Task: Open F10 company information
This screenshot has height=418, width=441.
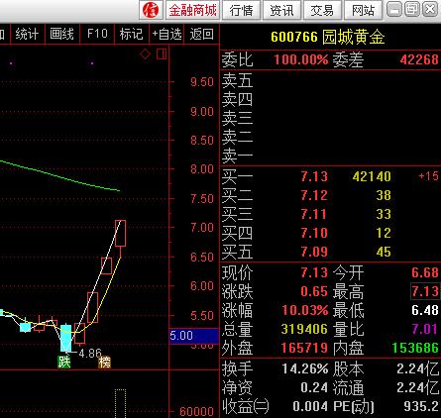Action: coord(97,34)
